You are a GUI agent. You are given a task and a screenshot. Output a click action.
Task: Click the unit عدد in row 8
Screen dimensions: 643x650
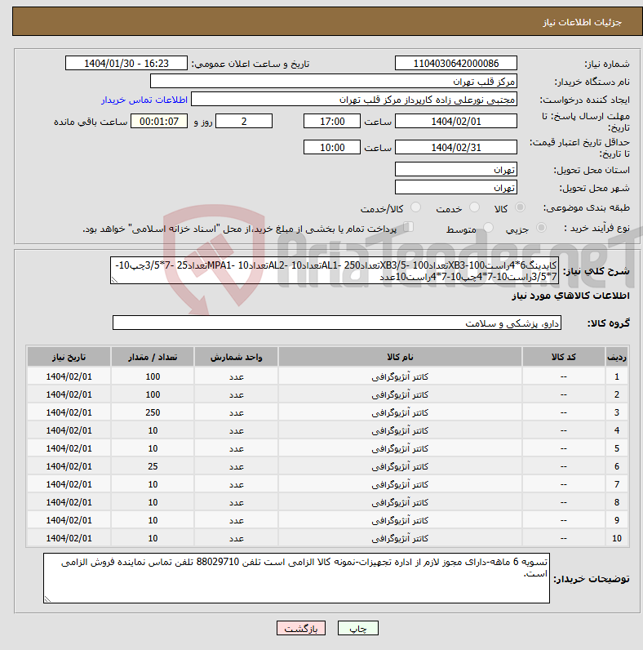[236, 502]
